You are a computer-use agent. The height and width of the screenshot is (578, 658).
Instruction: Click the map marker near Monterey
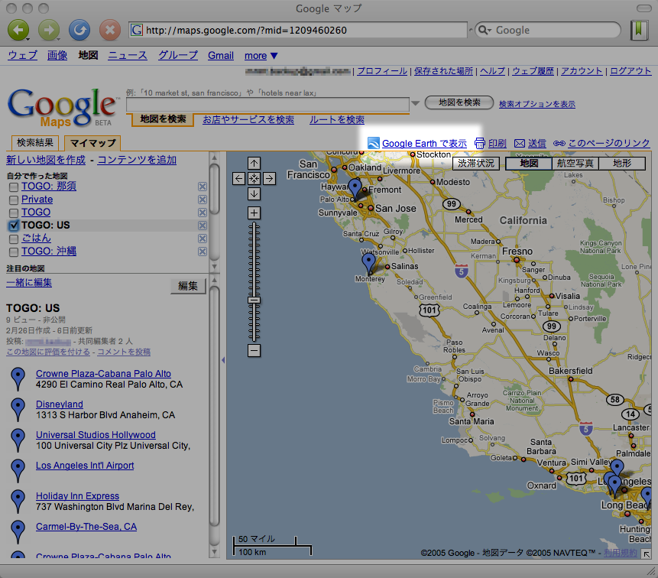click(x=369, y=264)
